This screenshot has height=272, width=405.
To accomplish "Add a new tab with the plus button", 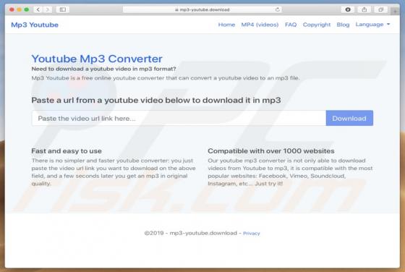I will pyautogui.click(x=395, y=11).
